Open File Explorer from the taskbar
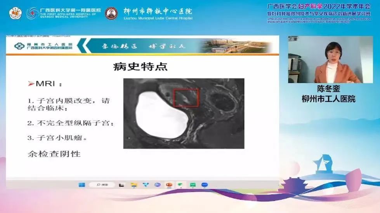Image resolution: width=380 pixels, height=213 pixels. [x=134, y=185]
